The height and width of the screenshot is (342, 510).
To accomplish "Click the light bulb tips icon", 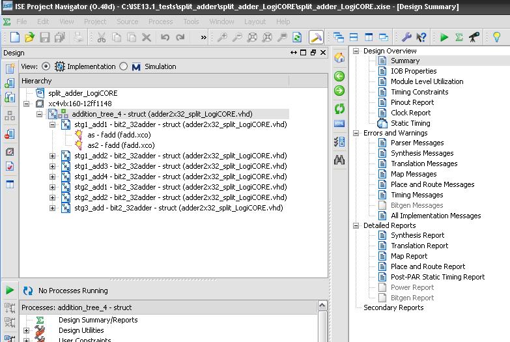I will [x=497, y=37].
